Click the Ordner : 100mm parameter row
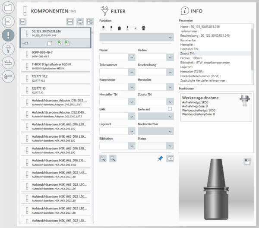The image size is (259, 228). pyautogui.click(x=215, y=58)
